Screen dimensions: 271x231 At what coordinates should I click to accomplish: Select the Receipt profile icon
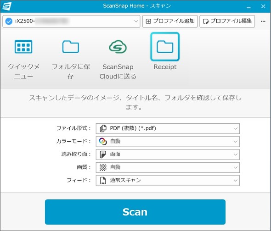pyautogui.click(x=165, y=47)
